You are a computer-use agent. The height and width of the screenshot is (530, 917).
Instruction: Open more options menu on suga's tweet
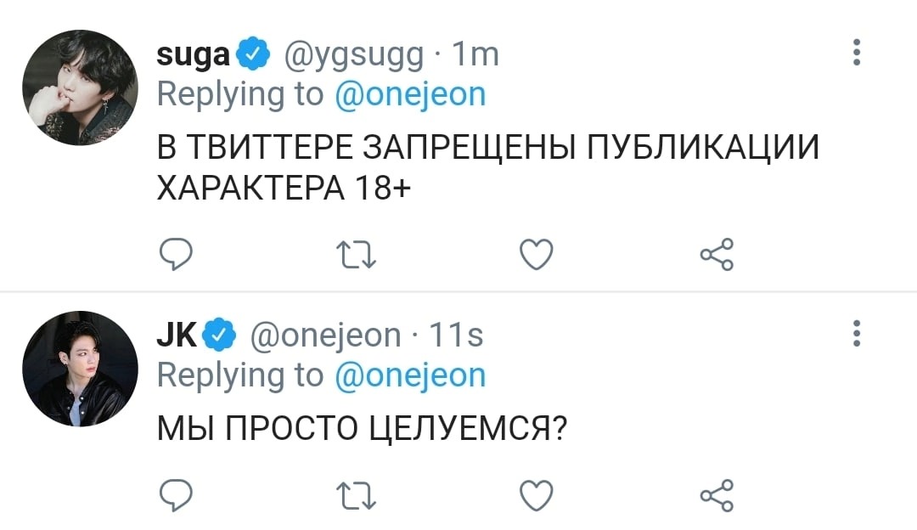(857, 53)
